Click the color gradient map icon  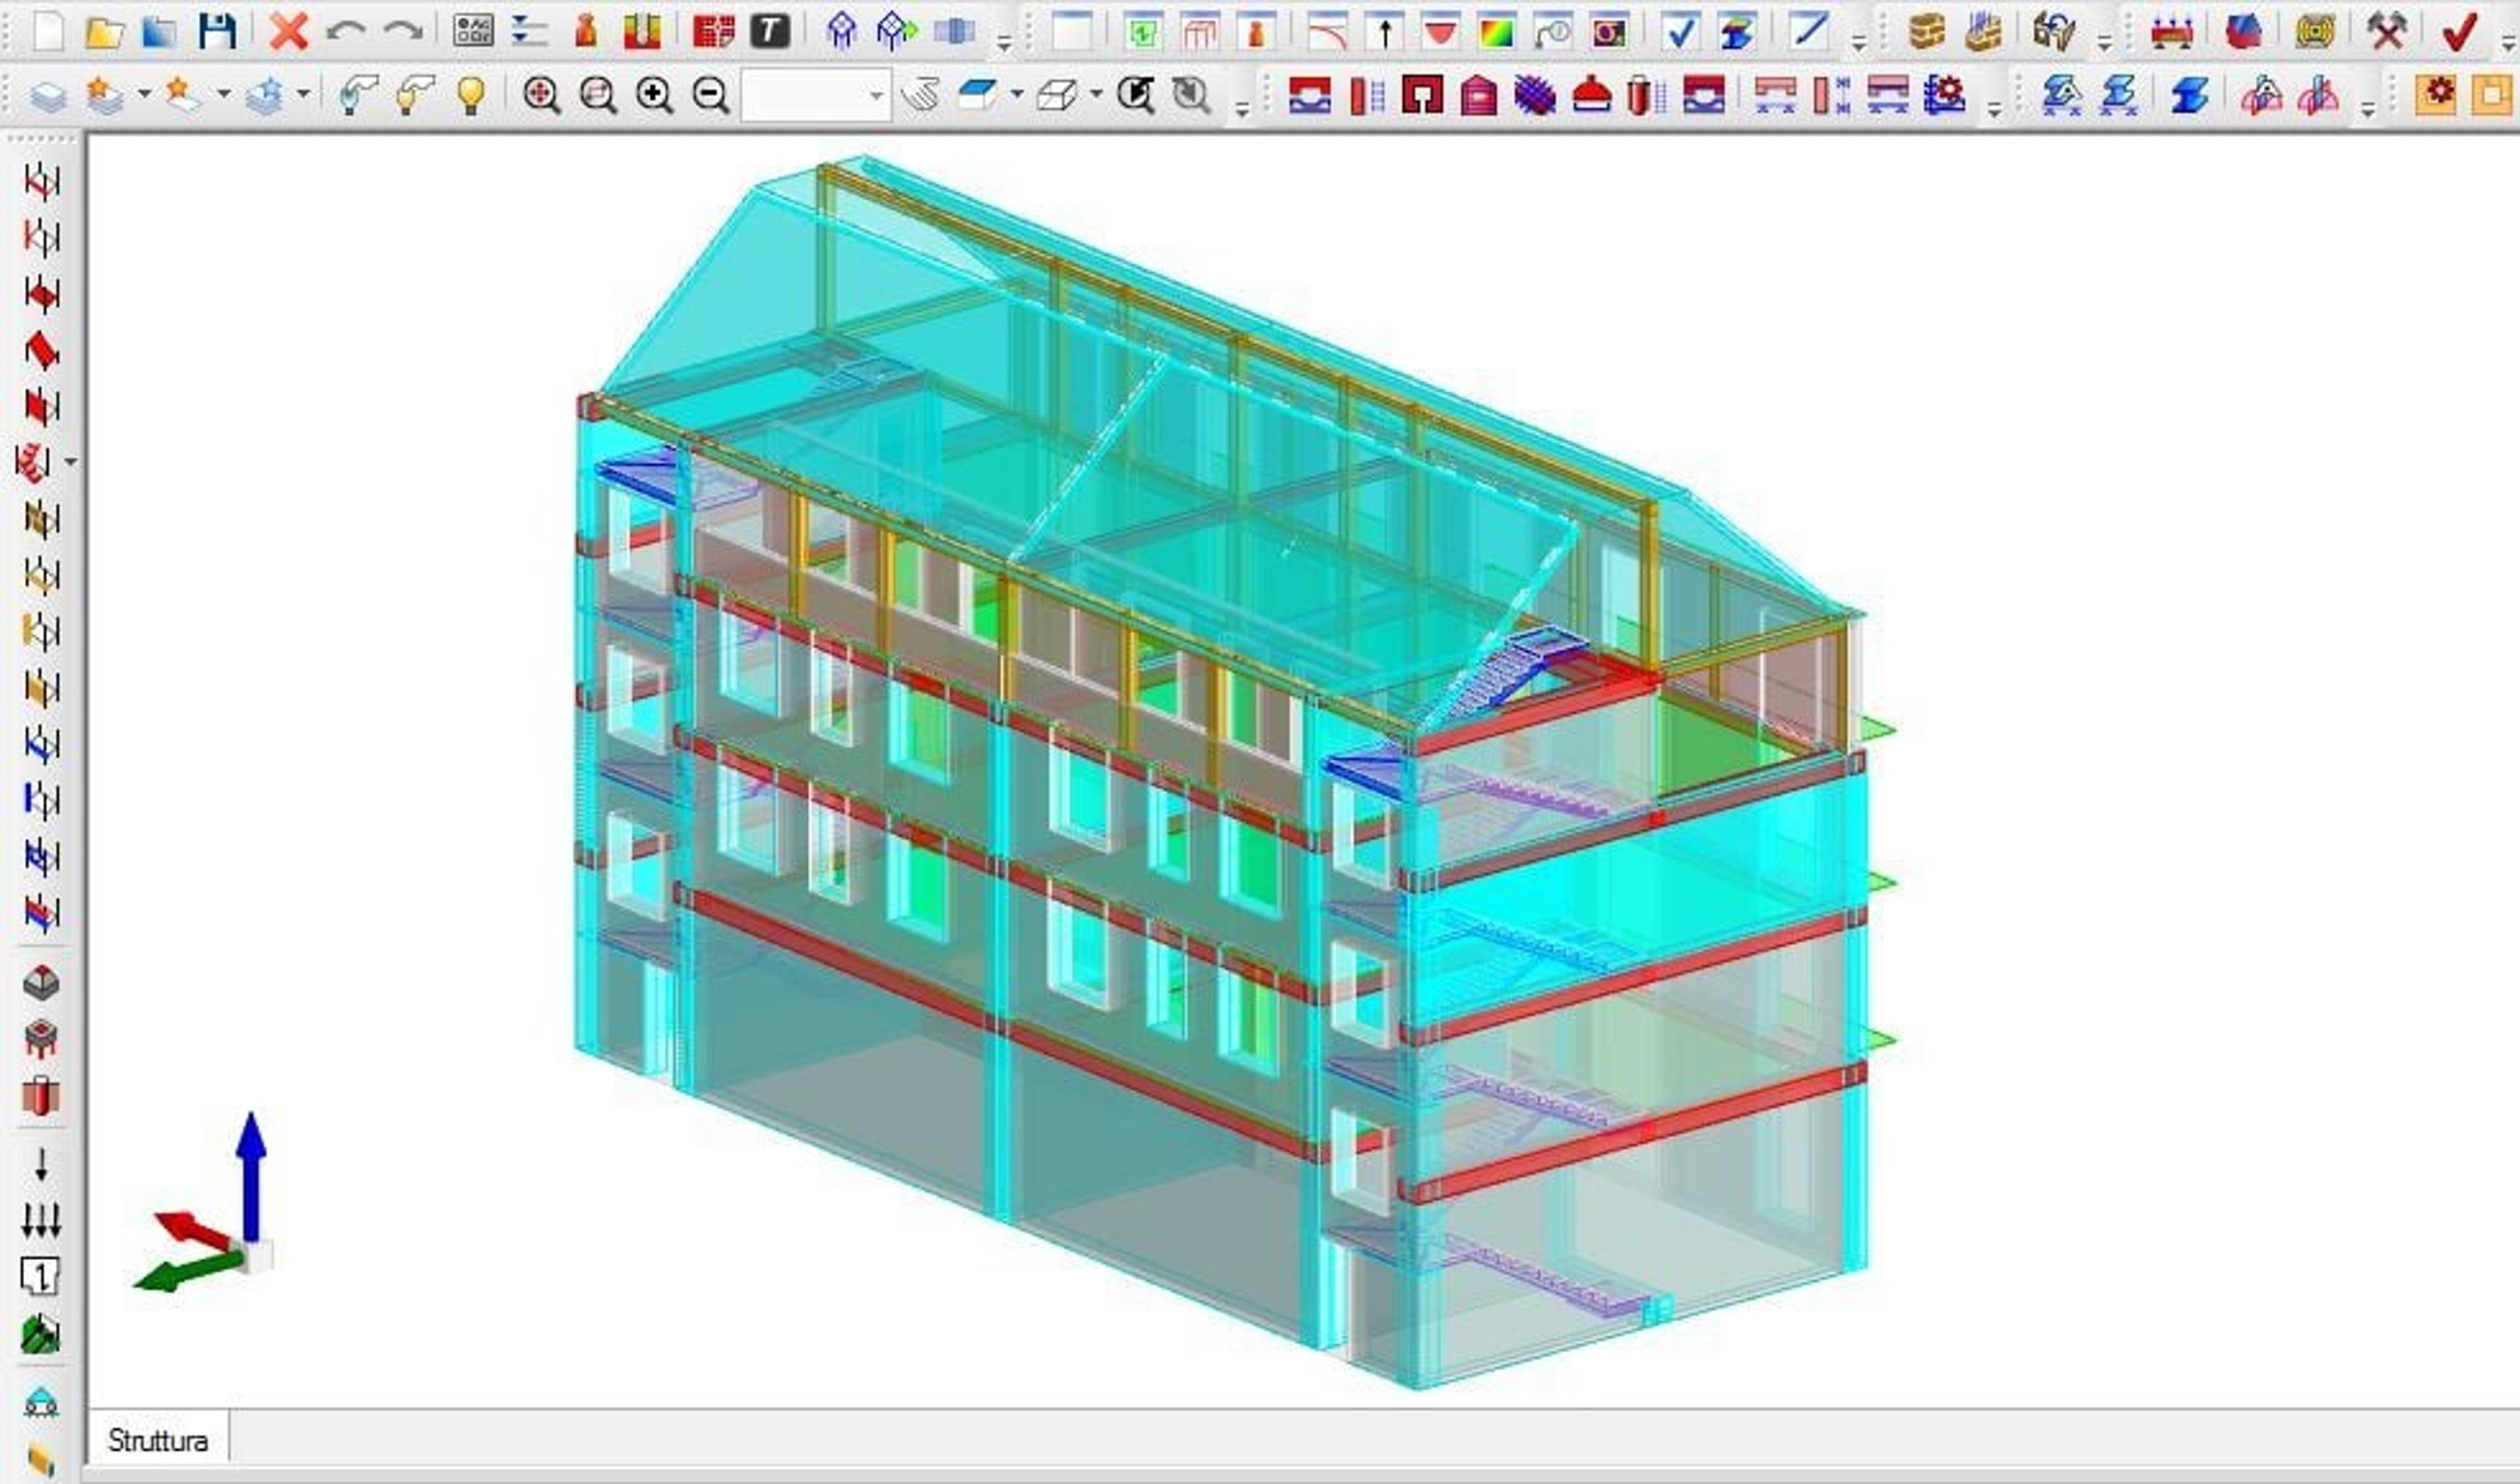1496,33
